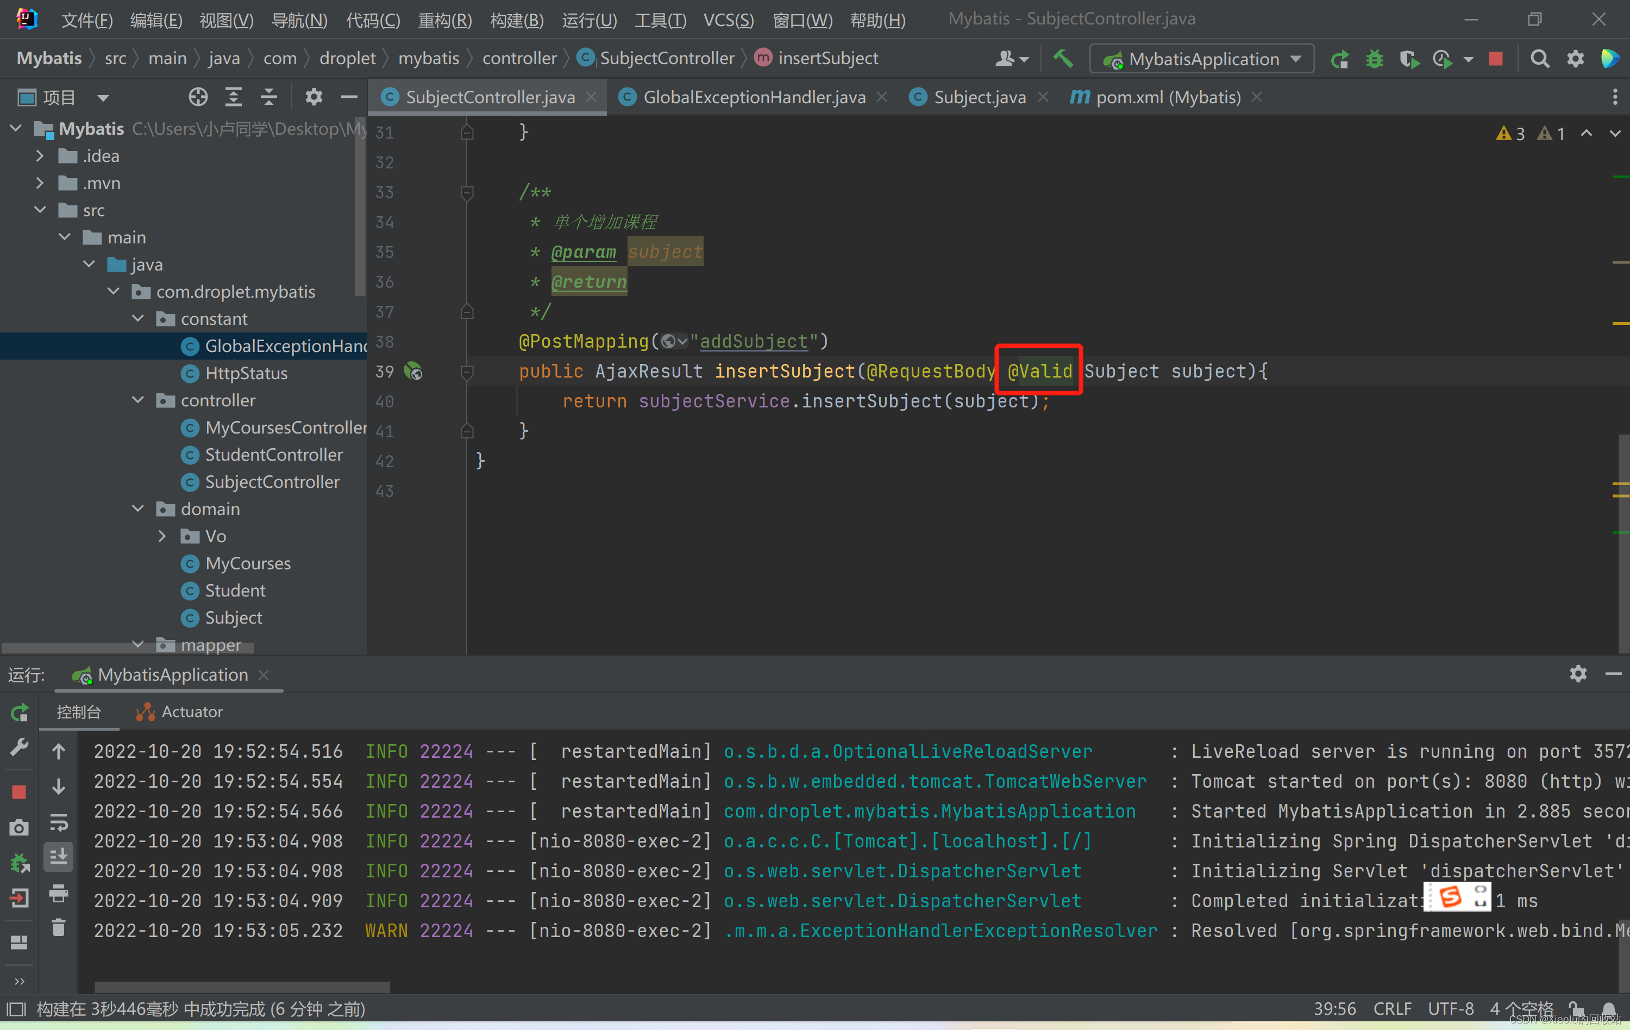Image resolution: width=1630 pixels, height=1030 pixels.
Task: Select Subject class in project tree
Action: (233, 617)
